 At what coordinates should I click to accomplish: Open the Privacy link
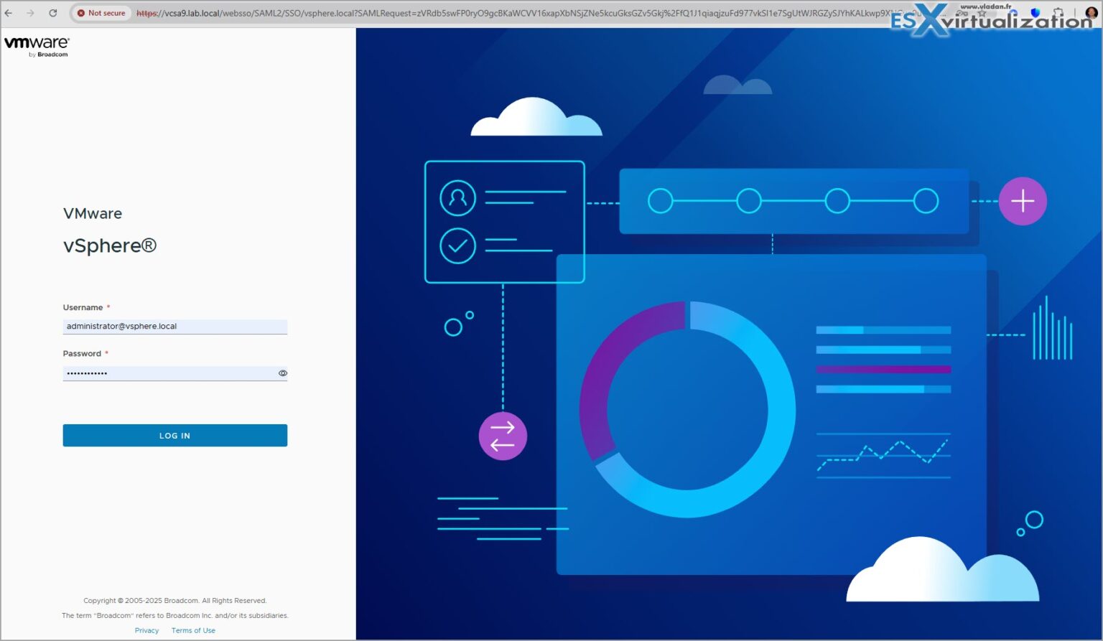point(146,630)
